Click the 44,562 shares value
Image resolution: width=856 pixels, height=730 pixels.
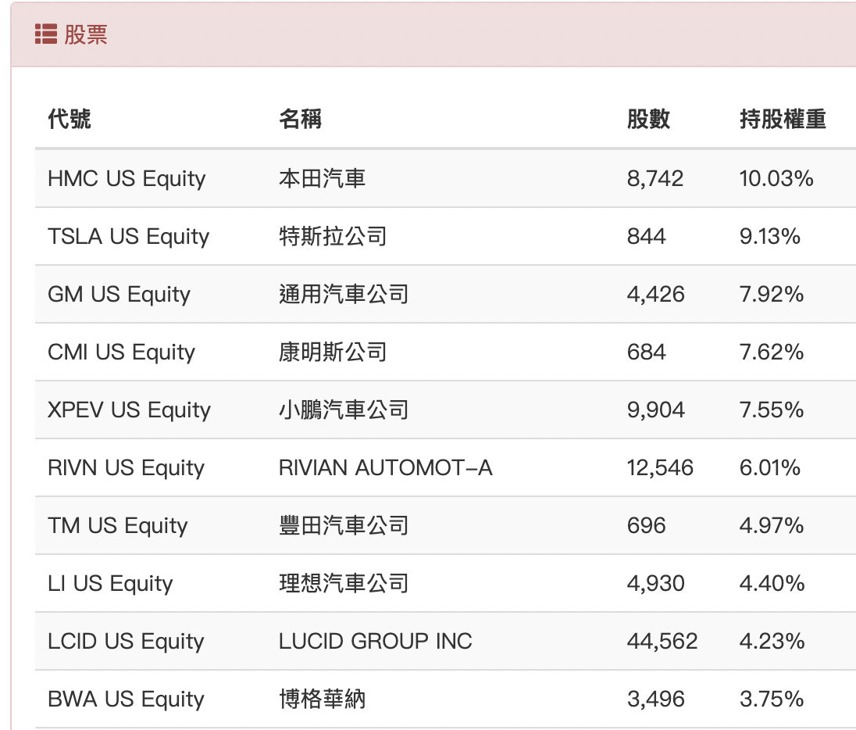point(662,642)
